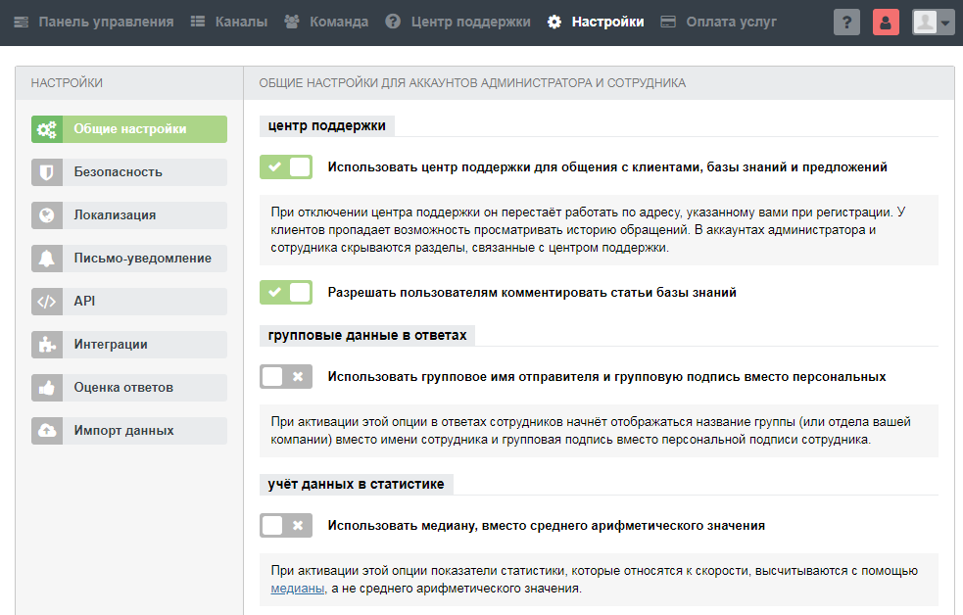Disable the центр поддержки toggle
This screenshot has height=615, width=963.
[x=285, y=166]
